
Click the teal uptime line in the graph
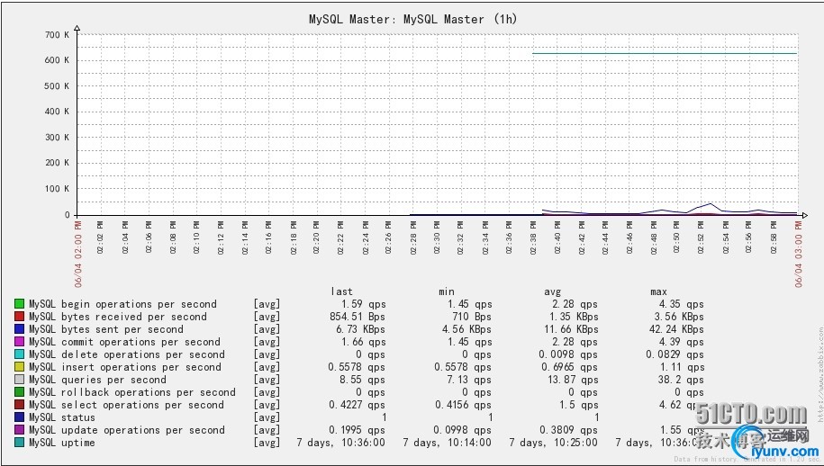click(665, 53)
